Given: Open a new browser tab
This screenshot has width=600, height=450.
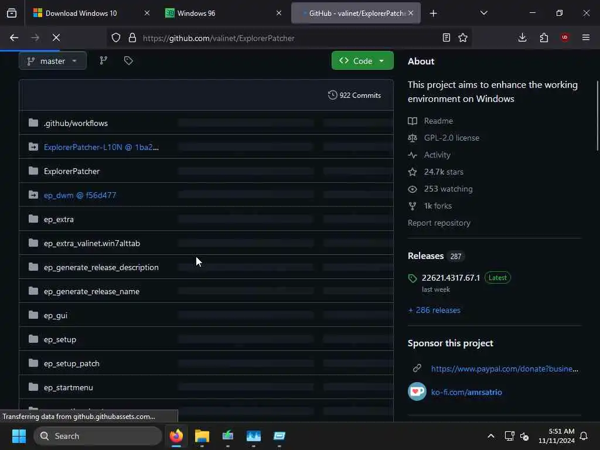Looking at the screenshot, I should pyautogui.click(x=433, y=13).
